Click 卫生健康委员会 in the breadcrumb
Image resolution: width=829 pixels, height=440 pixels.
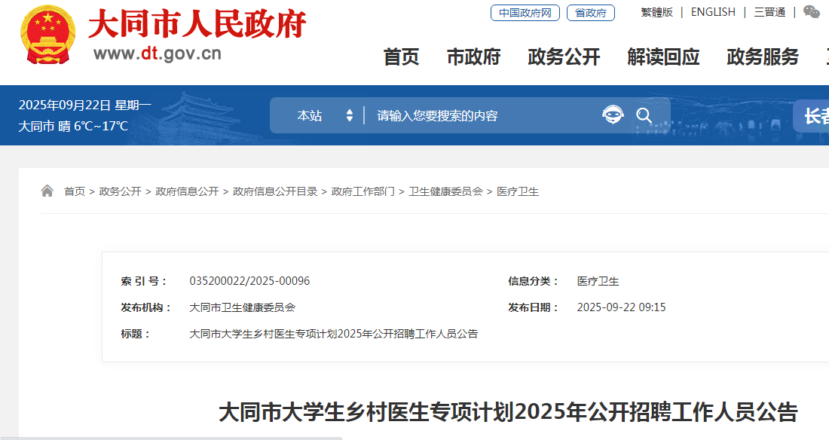(445, 191)
